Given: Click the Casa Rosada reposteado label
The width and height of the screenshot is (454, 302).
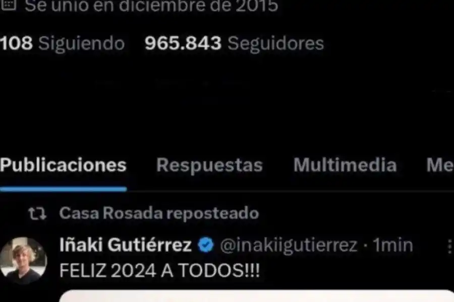Looking at the screenshot, I should coord(159,213).
